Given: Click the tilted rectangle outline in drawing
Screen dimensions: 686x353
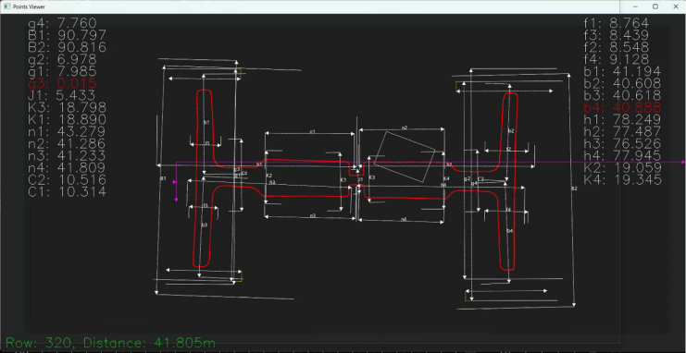Looking at the screenshot, I should [x=405, y=157].
